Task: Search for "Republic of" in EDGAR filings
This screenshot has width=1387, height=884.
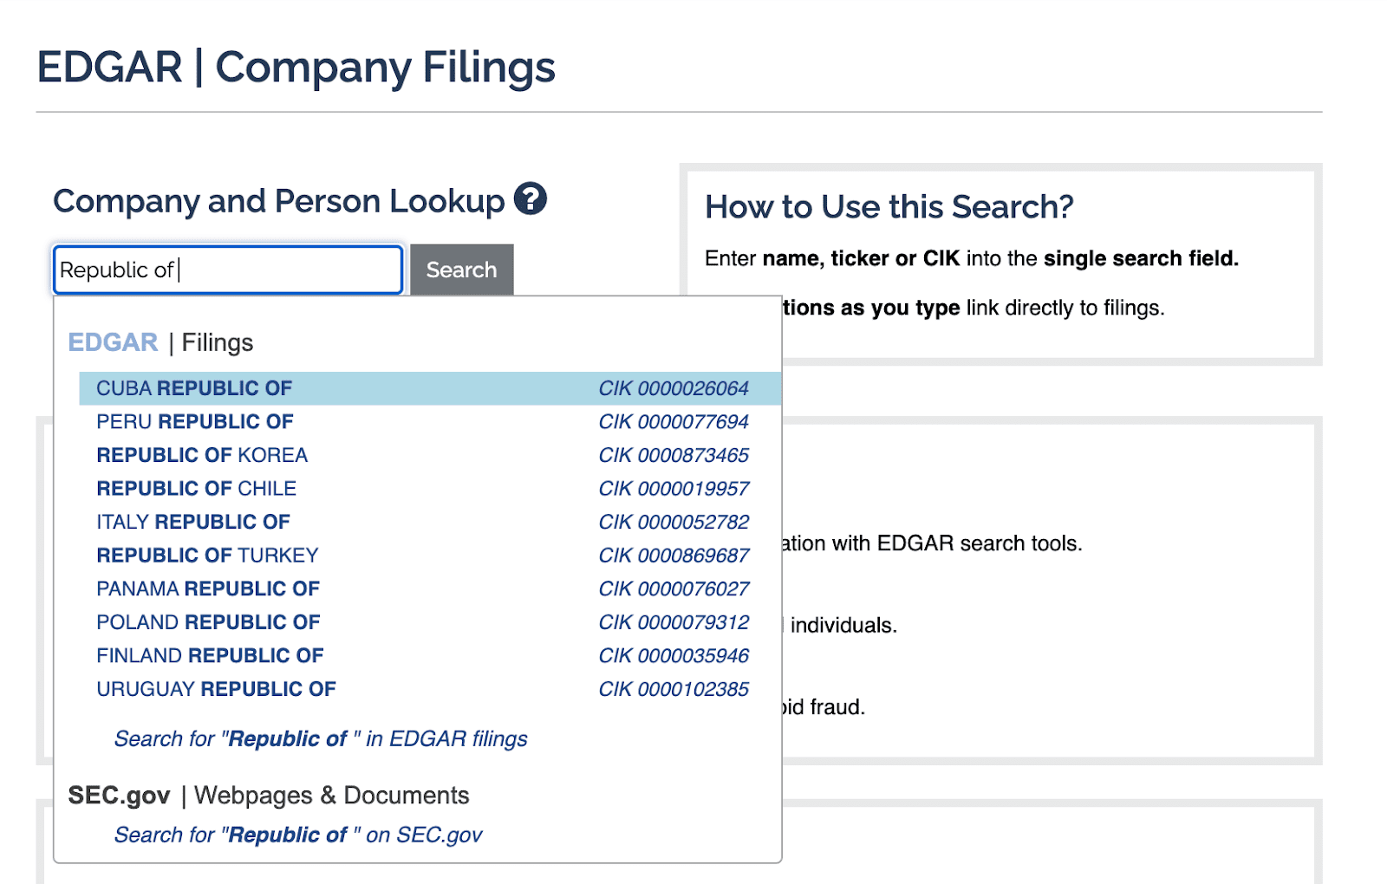Action: [x=321, y=738]
